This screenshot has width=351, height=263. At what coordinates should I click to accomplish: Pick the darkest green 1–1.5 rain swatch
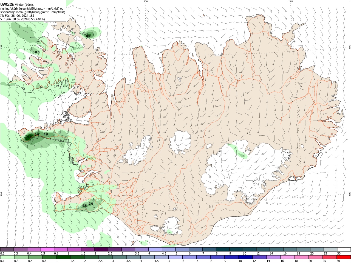pyautogui.click(x=63, y=257)
